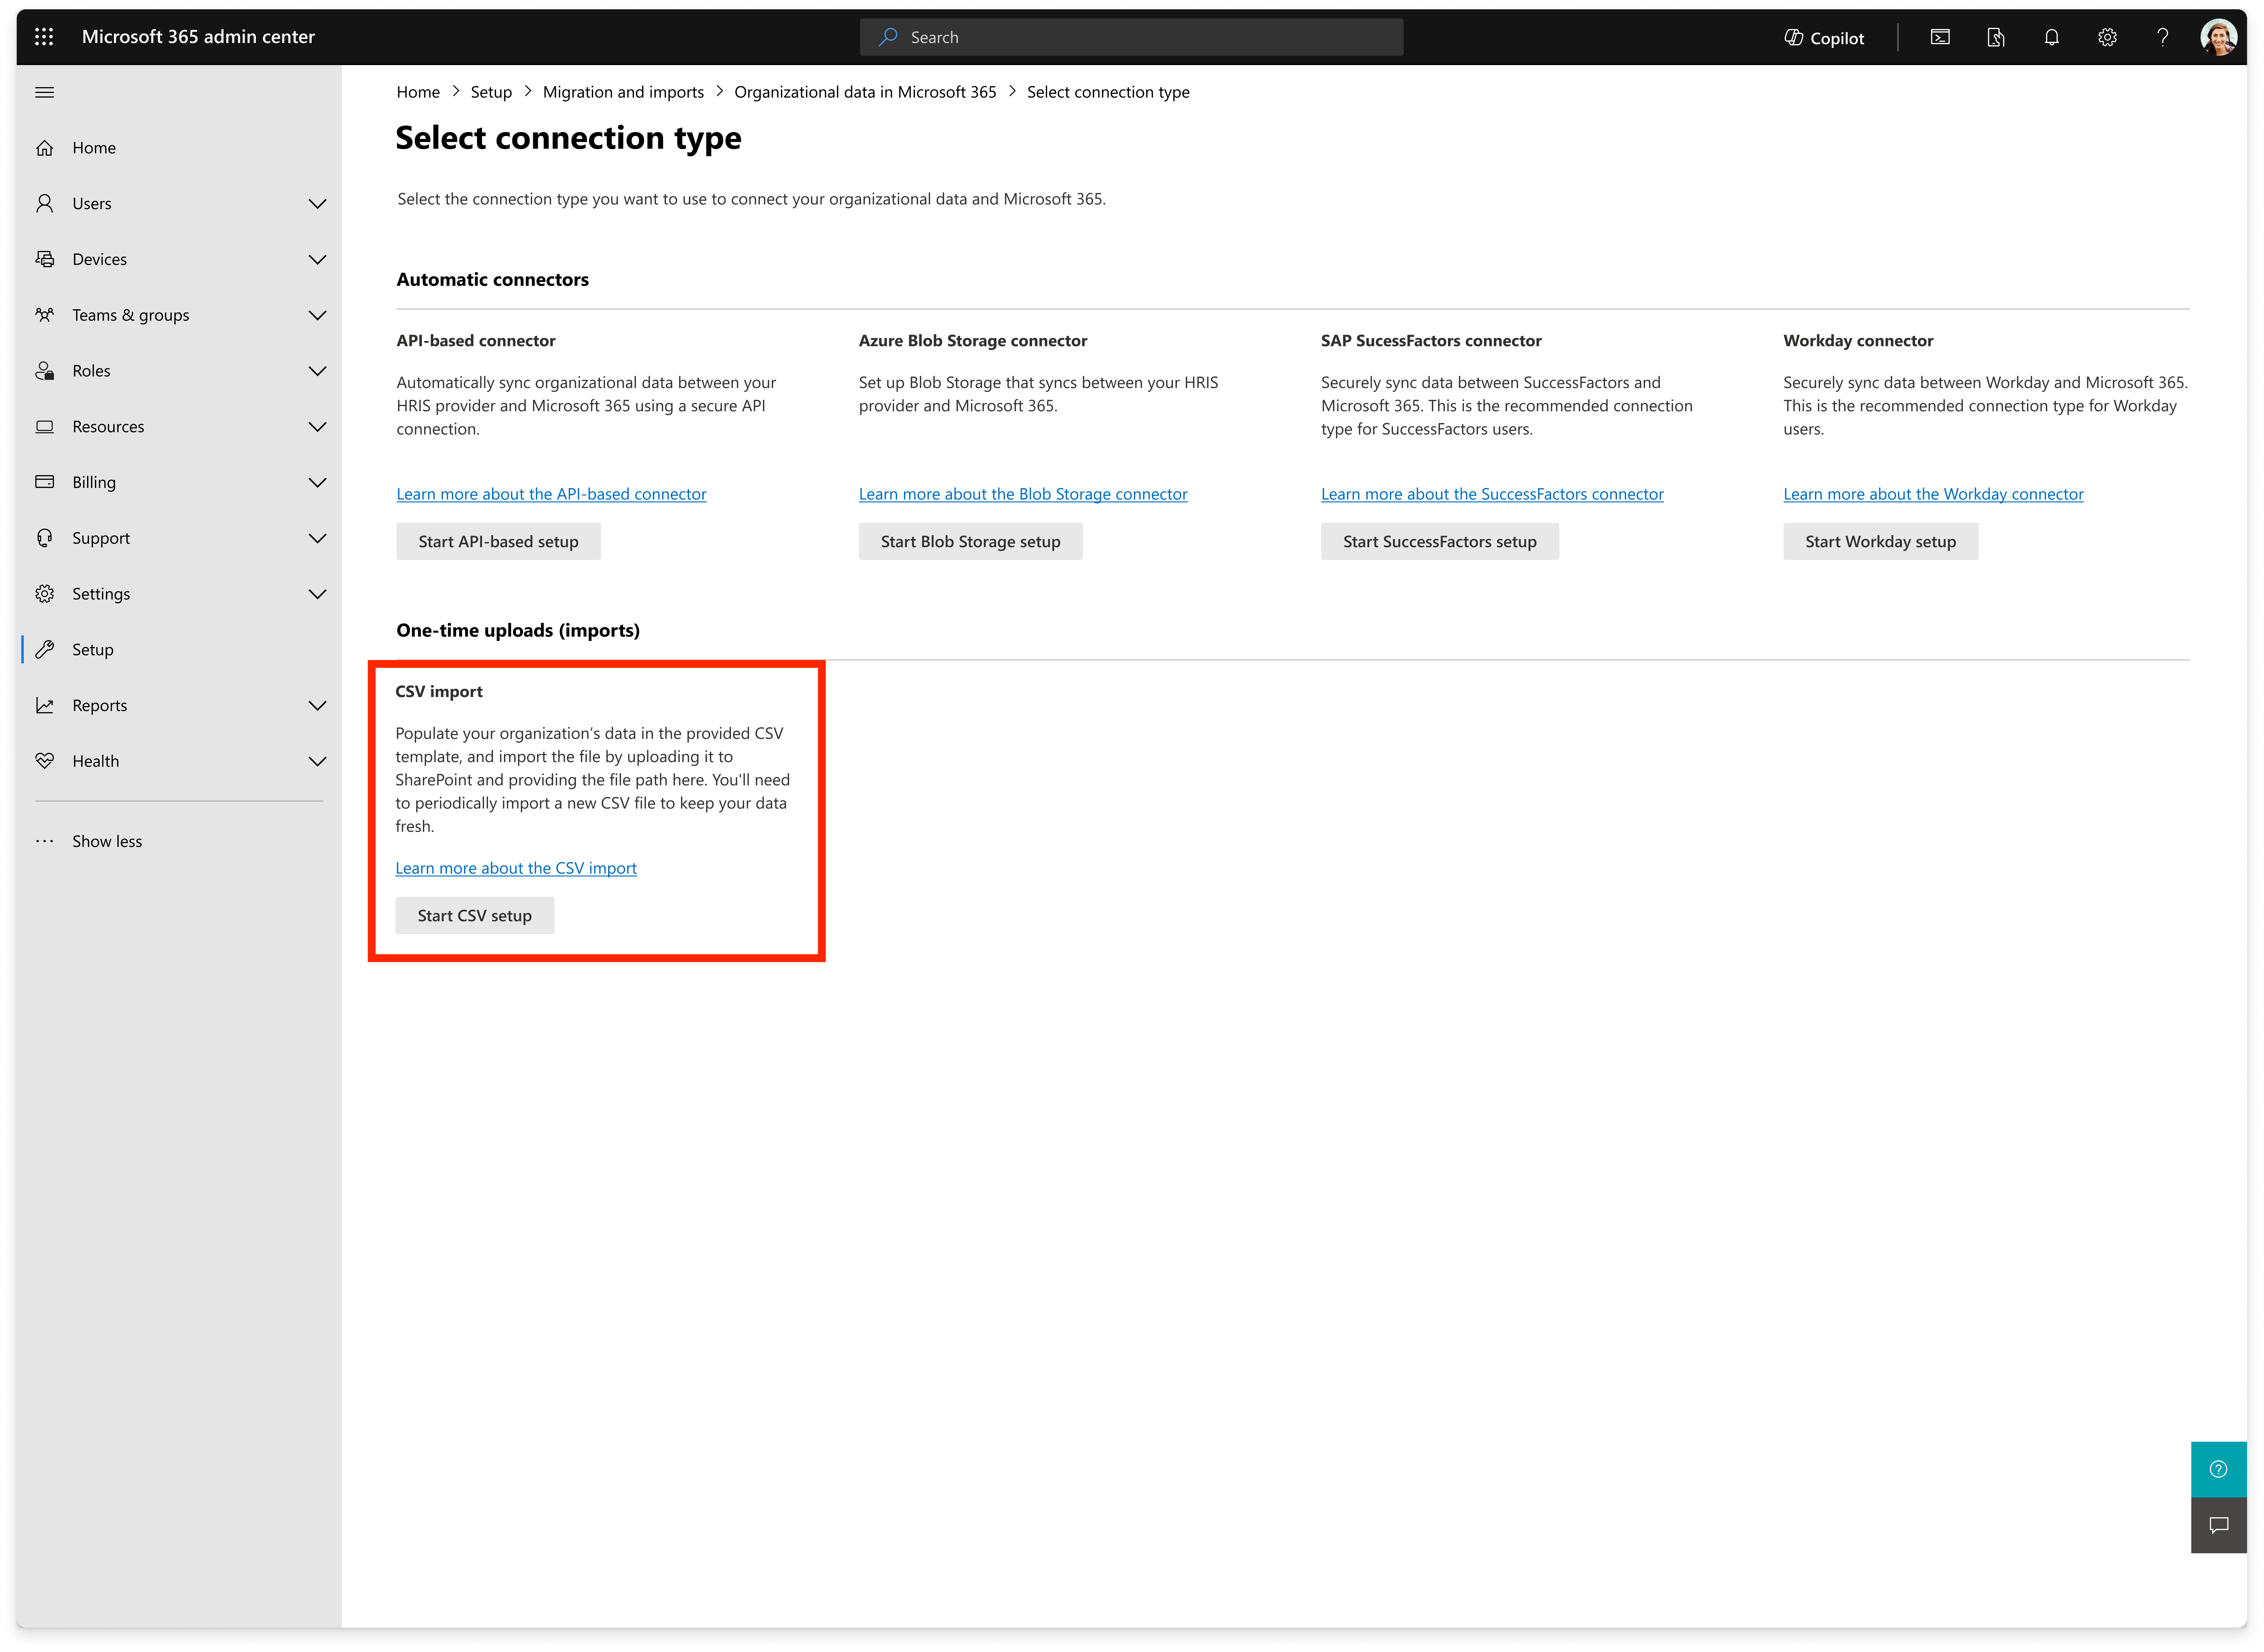Click the Settings gear icon in the sidebar
This screenshot has height=1652, width=2264.
pos(44,594)
